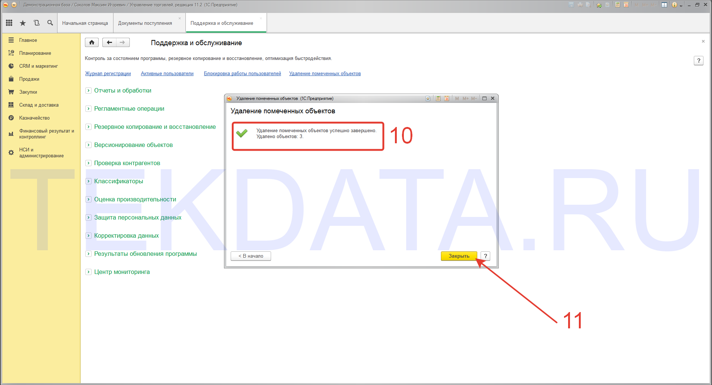
Task: Expand Резервное копирование и восстановление group
Action: pos(88,127)
